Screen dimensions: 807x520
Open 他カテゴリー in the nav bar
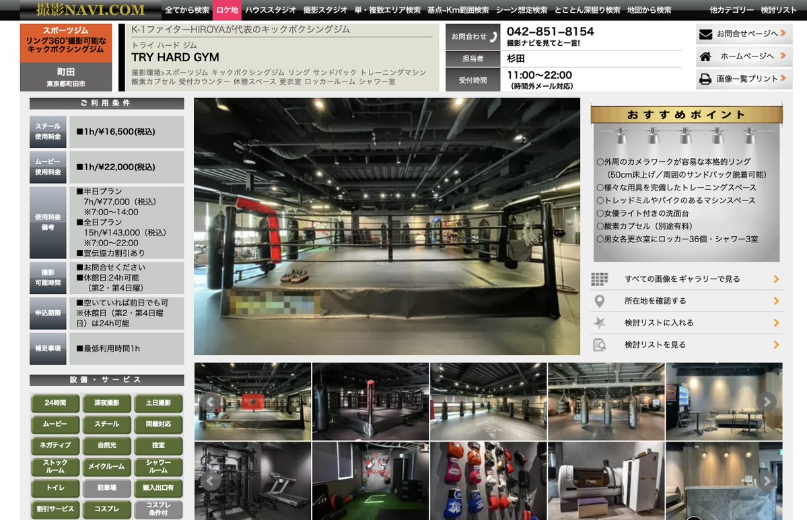(x=732, y=10)
